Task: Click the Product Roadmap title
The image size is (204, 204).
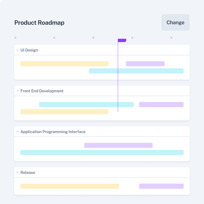Action: coord(39,22)
